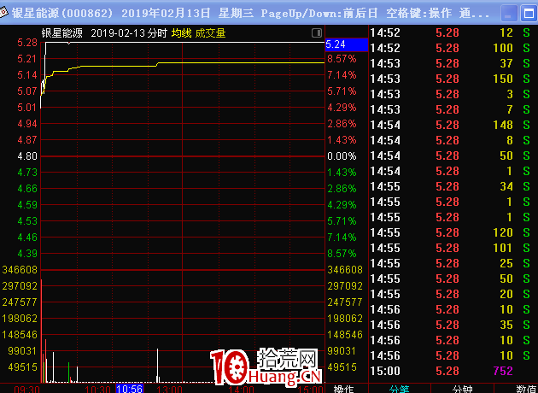Select the blue-highlighted 5.24 price box

[x=347, y=44]
